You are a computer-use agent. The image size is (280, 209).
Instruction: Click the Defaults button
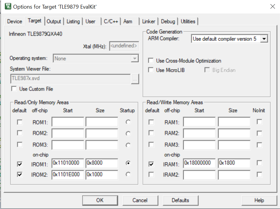(x=180, y=200)
